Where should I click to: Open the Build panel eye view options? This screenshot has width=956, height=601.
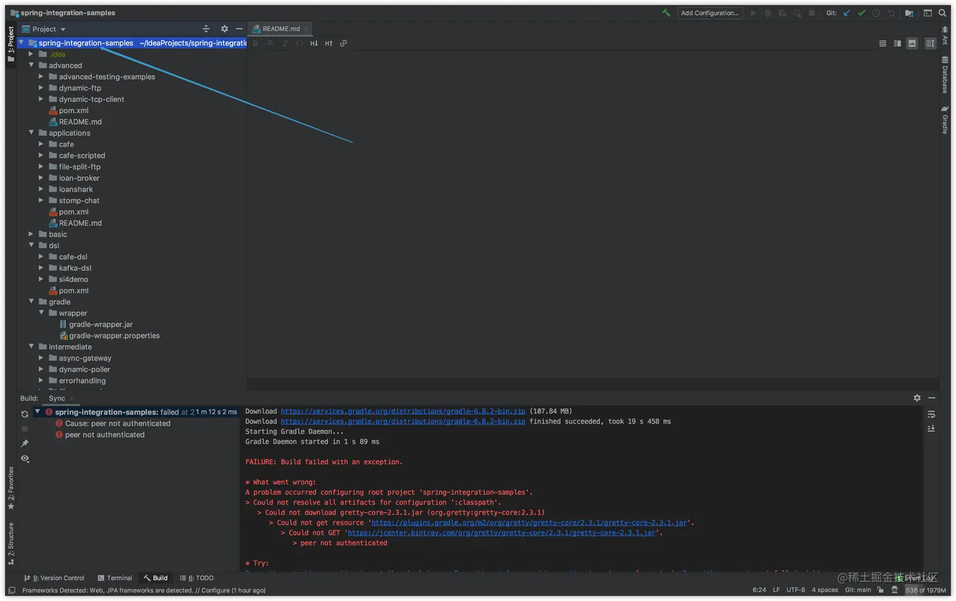[25, 459]
